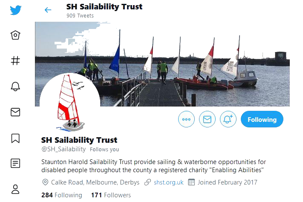Screen dimensions: 303x202
Task: View the 171 Followers list
Action: pos(111,195)
